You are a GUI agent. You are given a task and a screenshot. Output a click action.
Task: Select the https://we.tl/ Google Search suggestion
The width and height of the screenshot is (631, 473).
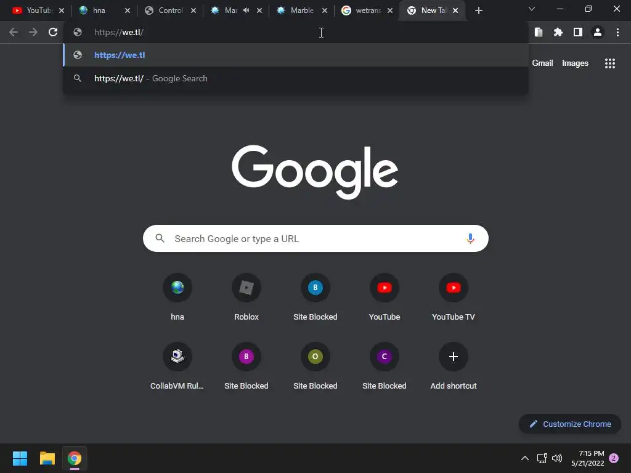[x=296, y=78]
